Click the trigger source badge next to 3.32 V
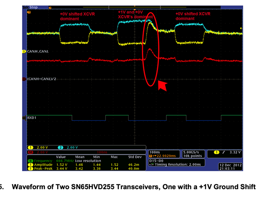271x201 pixels. point(216,152)
